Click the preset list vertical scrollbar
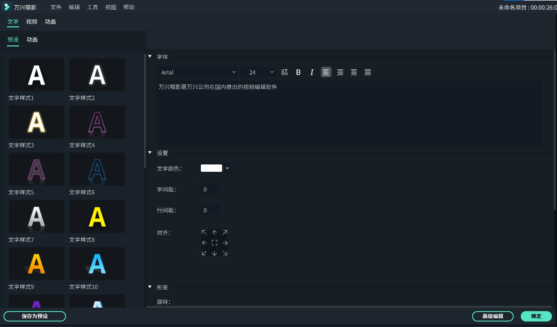This screenshot has height=327, width=557. point(145,111)
